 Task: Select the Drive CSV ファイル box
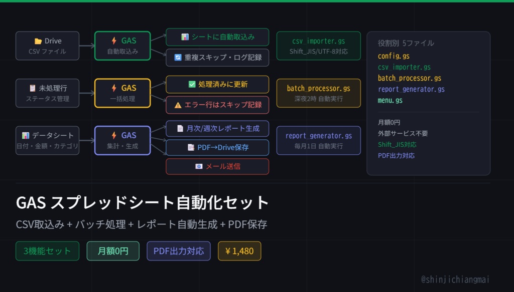coord(48,46)
